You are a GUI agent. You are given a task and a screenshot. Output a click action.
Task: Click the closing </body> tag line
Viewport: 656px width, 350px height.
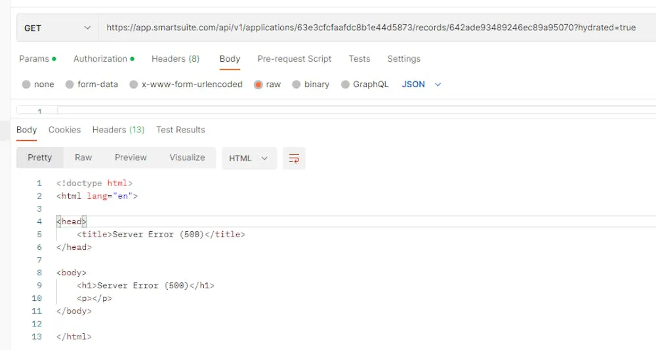click(x=74, y=311)
